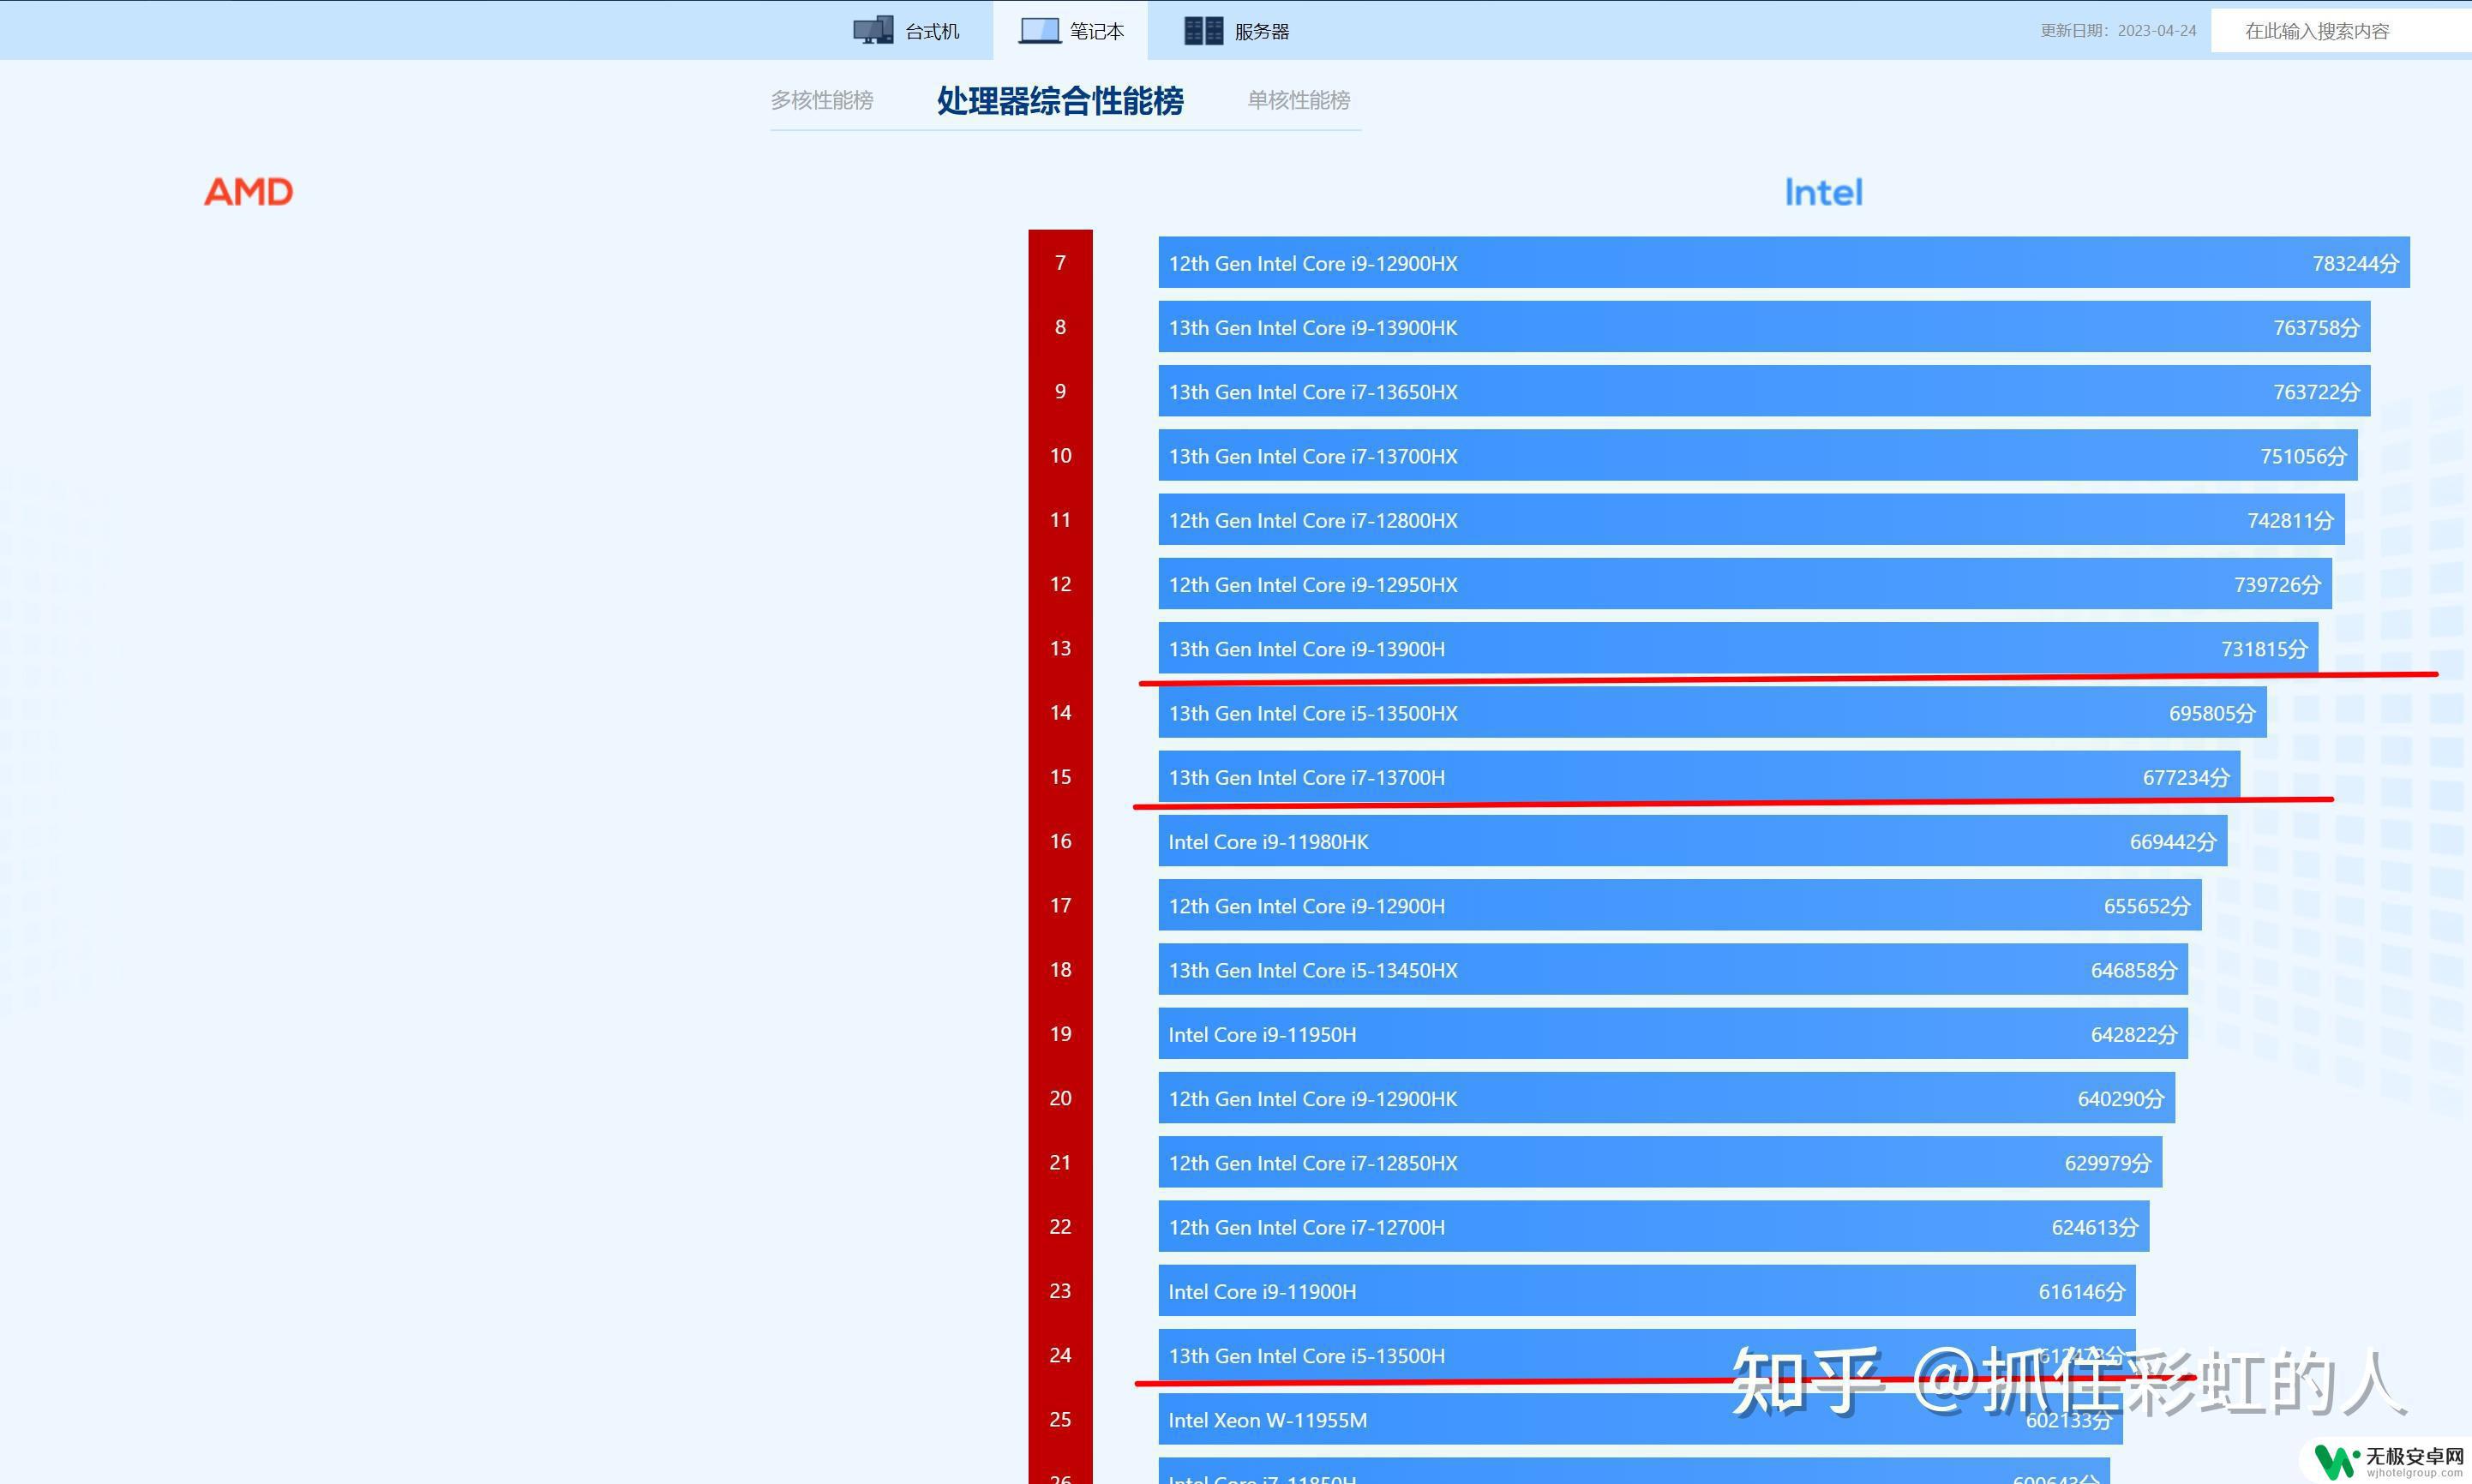Image resolution: width=2472 pixels, height=1484 pixels.
Task: Click the score 640290分
Action: (x=2121, y=1099)
